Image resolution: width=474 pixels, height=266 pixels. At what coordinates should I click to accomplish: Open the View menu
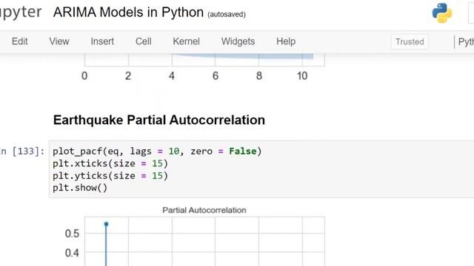click(x=59, y=41)
